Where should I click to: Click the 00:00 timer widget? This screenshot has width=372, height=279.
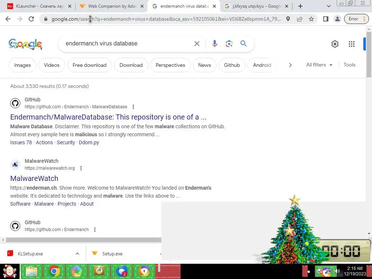pyautogui.click(x=344, y=251)
